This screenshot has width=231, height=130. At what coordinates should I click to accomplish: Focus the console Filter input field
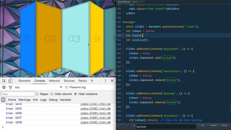click(x=18, y=94)
